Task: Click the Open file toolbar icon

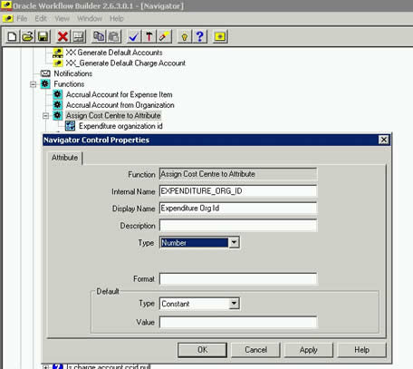Action: point(27,36)
